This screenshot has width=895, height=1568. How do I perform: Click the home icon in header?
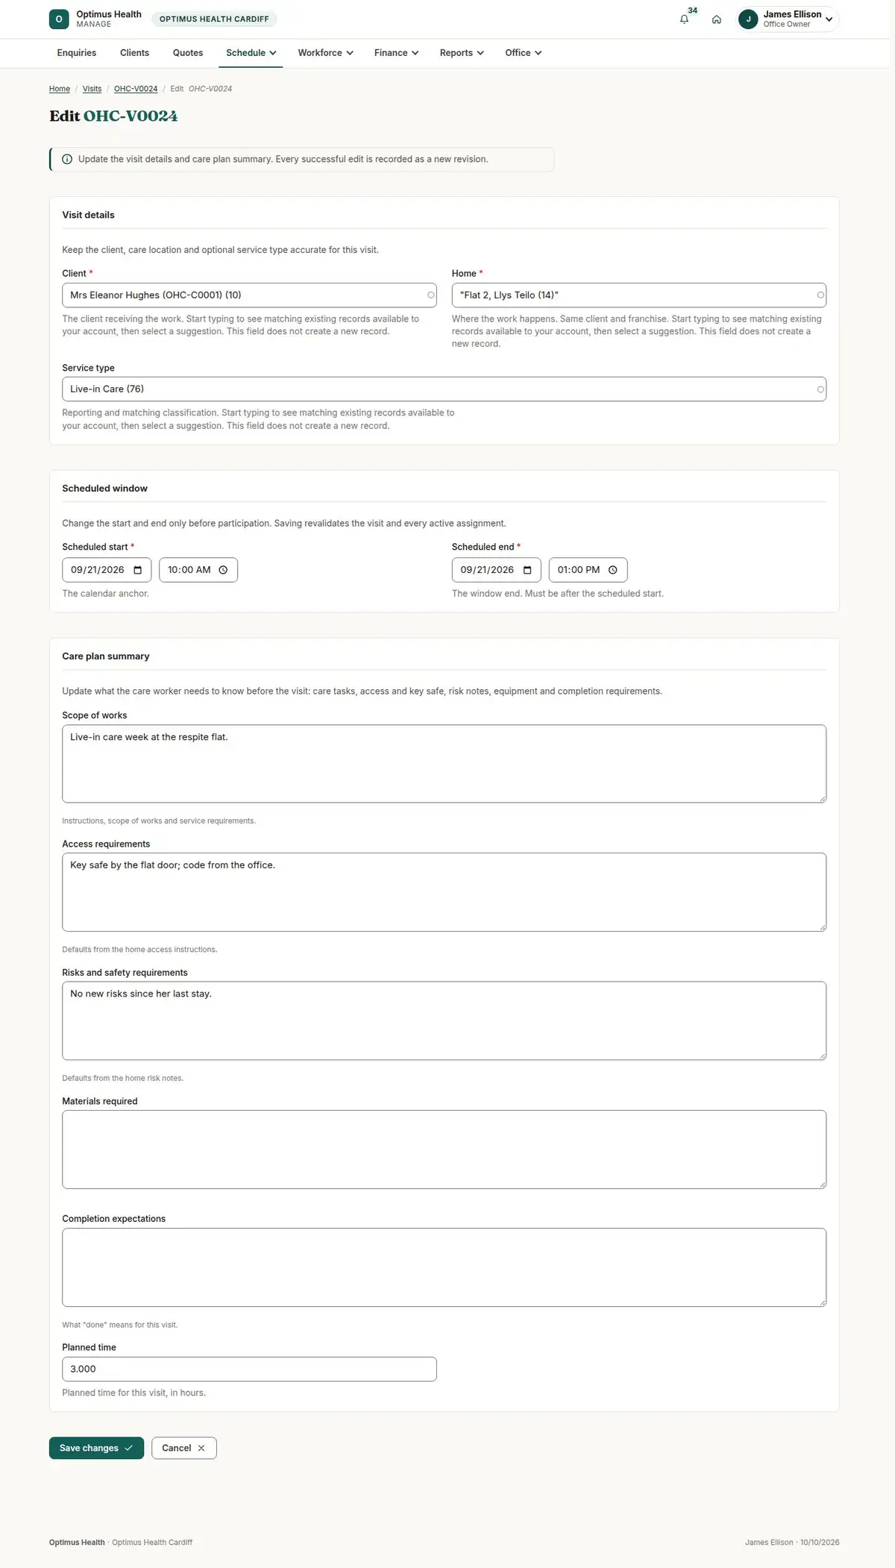point(716,19)
